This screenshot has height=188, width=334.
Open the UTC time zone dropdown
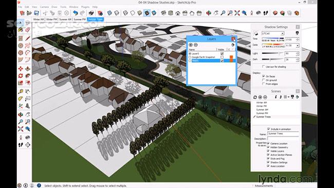click(x=282, y=33)
